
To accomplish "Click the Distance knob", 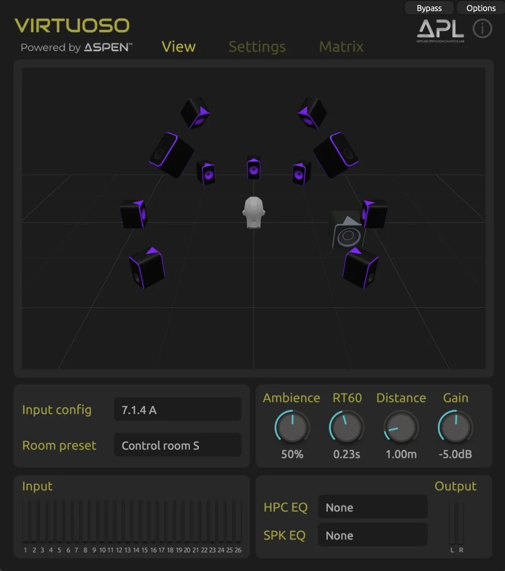I will pyautogui.click(x=401, y=427).
